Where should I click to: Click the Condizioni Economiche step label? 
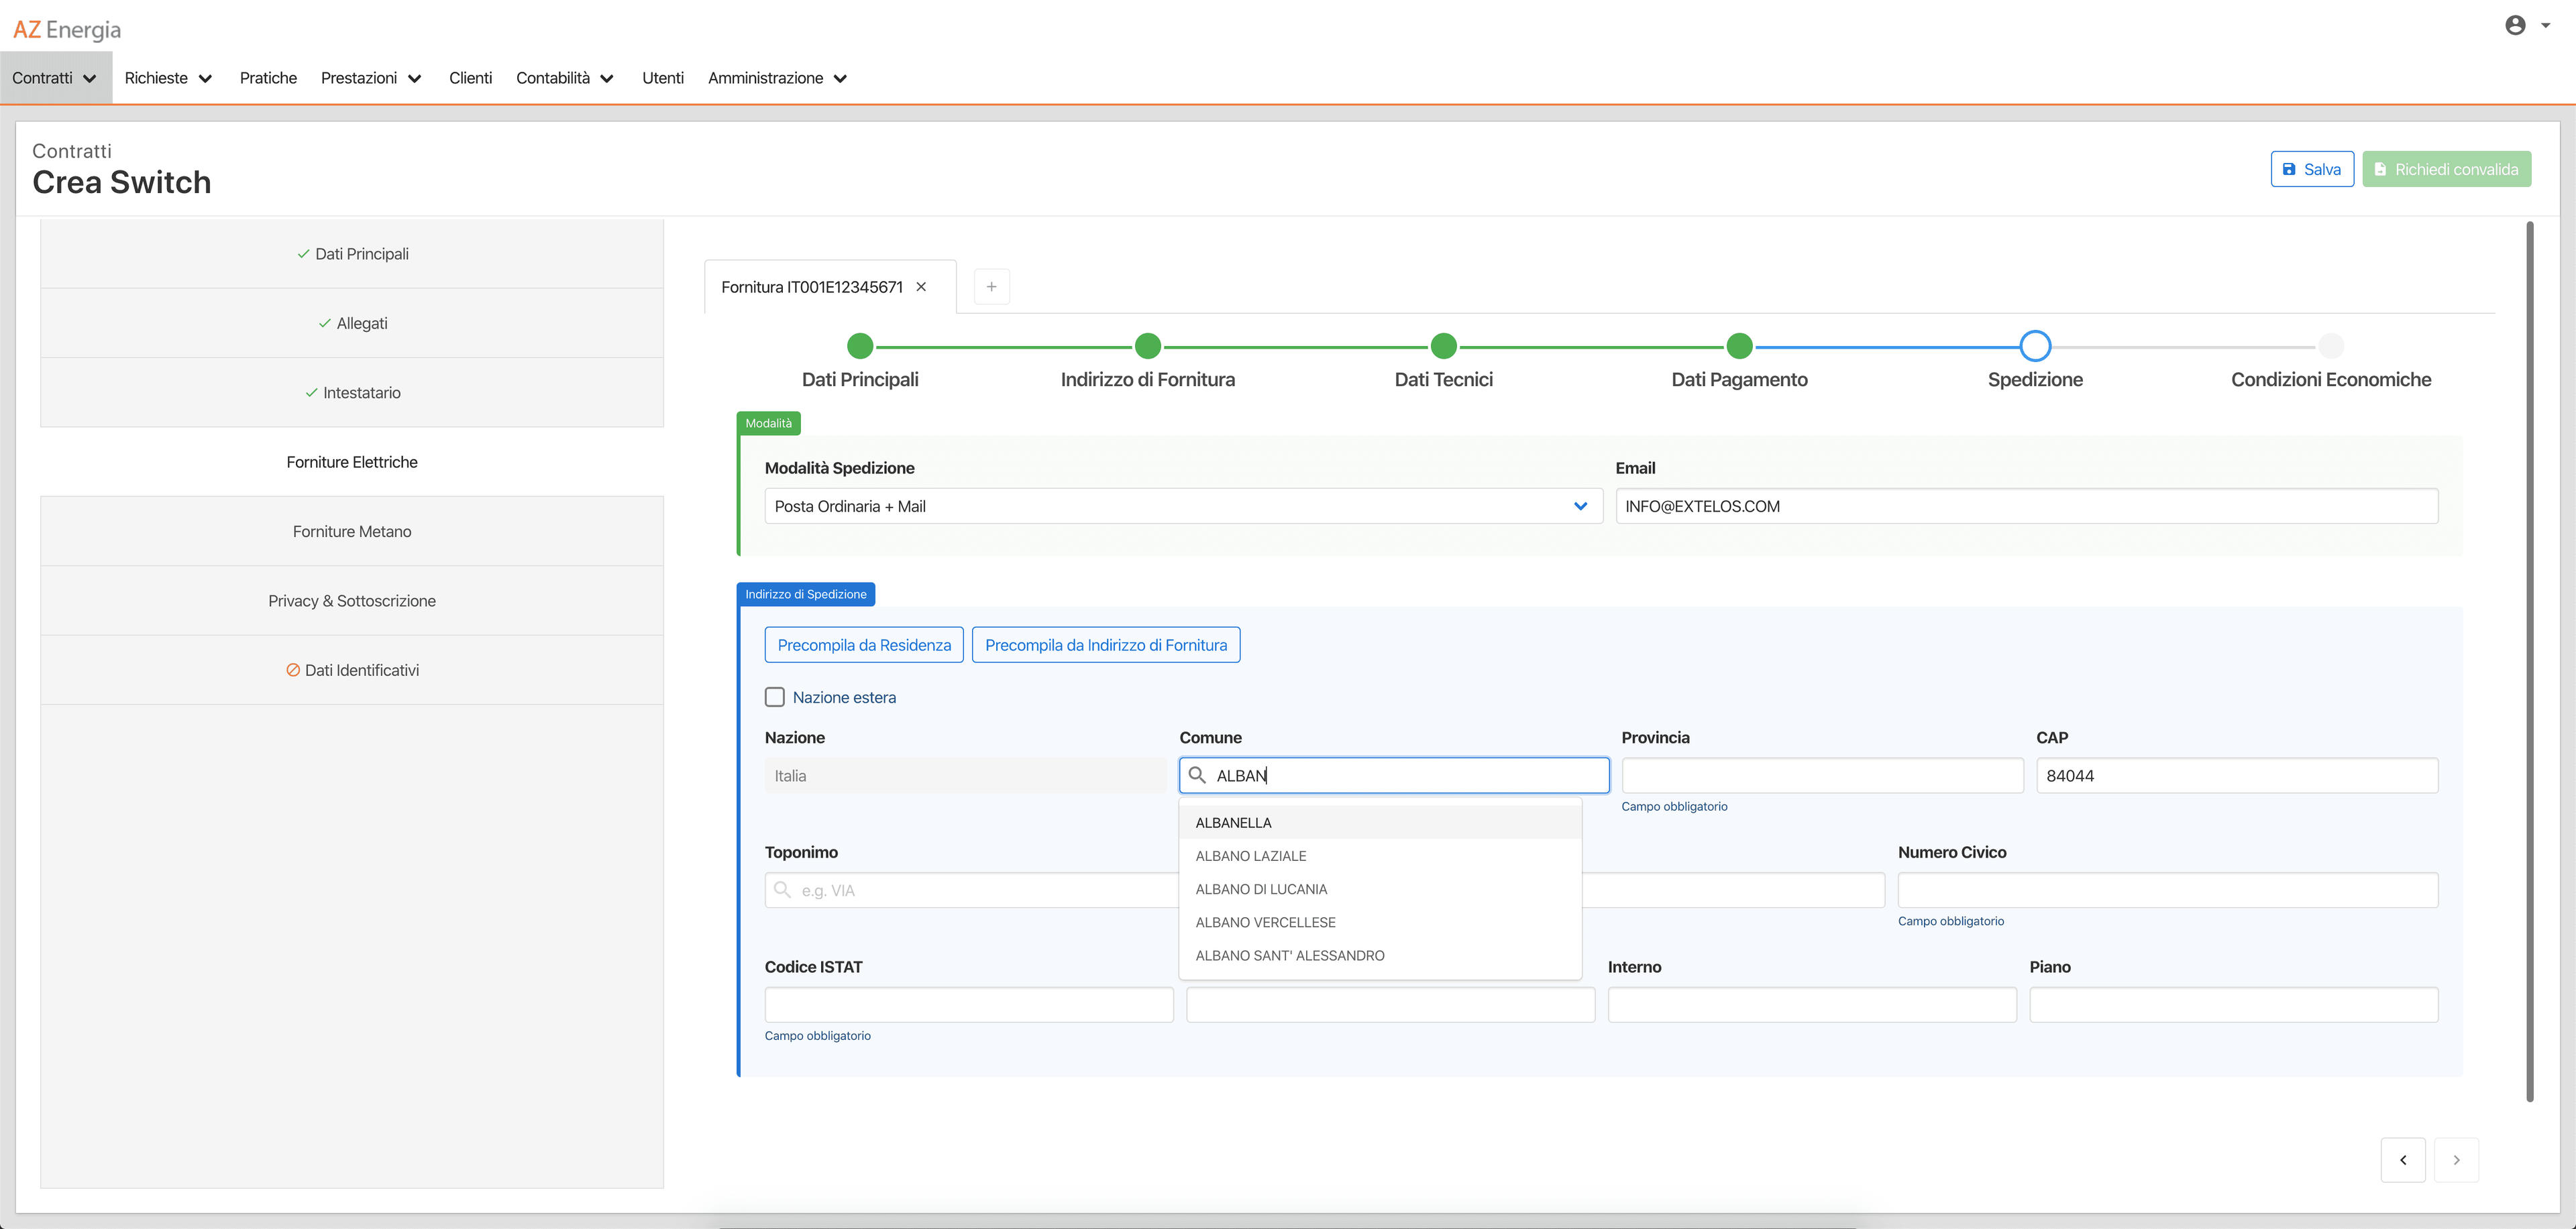coord(2331,379)
